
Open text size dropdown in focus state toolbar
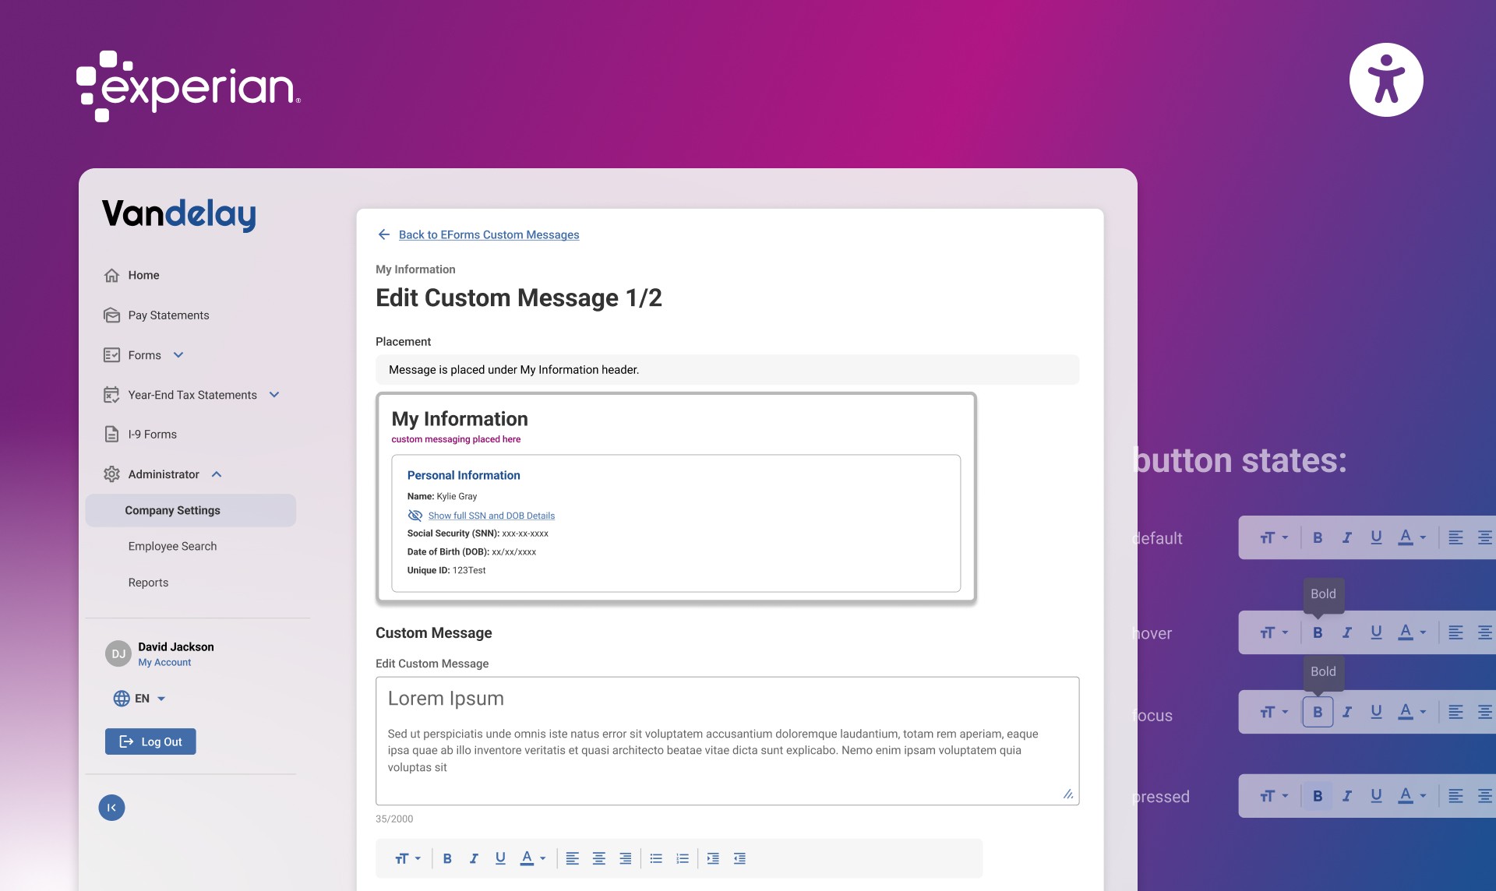tap(1275, 712)
